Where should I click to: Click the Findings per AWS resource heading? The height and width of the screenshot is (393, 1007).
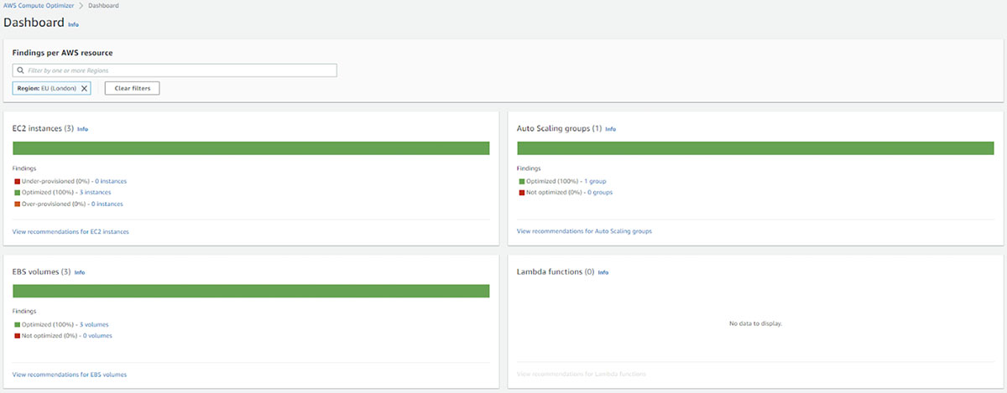tap(63, 53)
